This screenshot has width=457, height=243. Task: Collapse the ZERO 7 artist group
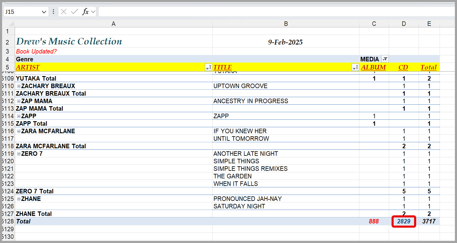tap(19, 154)
